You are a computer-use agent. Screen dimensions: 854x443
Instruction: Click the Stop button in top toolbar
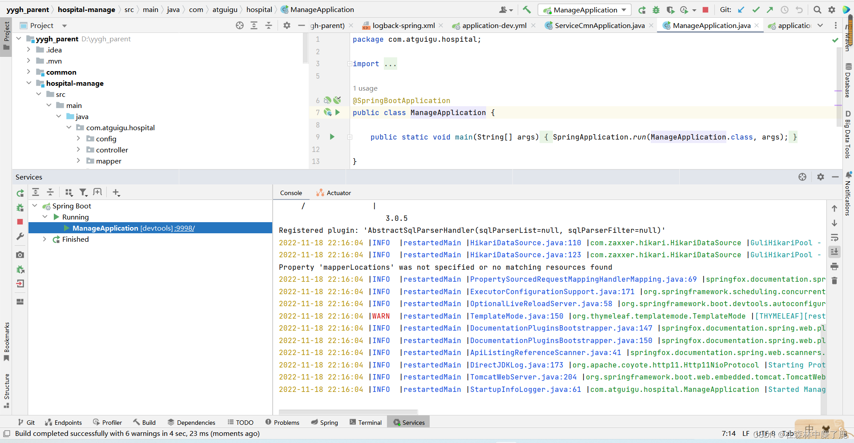[x=705, y=10]
